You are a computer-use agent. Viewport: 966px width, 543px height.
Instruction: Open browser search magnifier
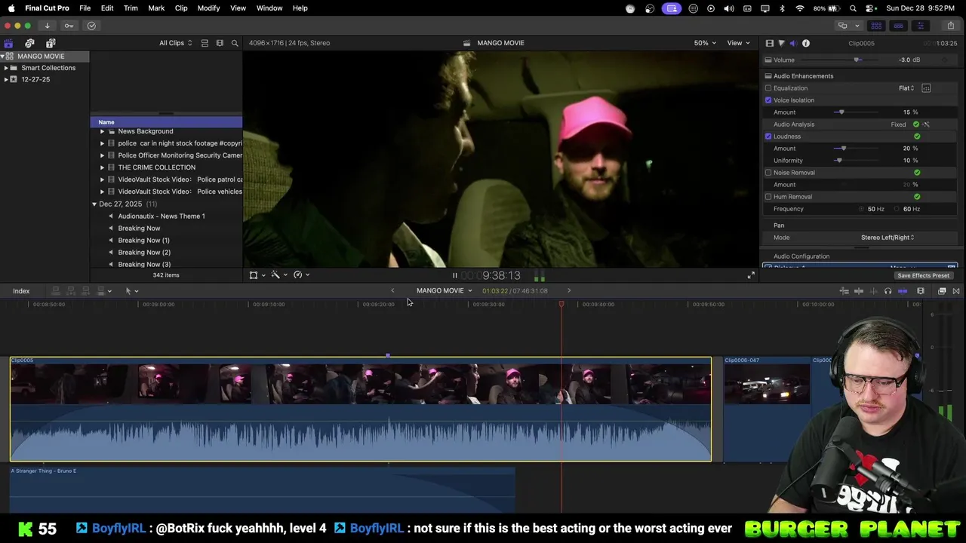[235, 43]
